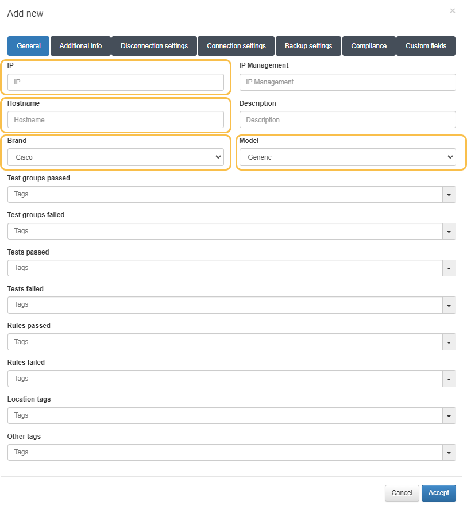Image resolution: width=467 pixels, height=509 pixels.
Task: Expand the Model dropdown showing Generic
Action: coord(347,157)
